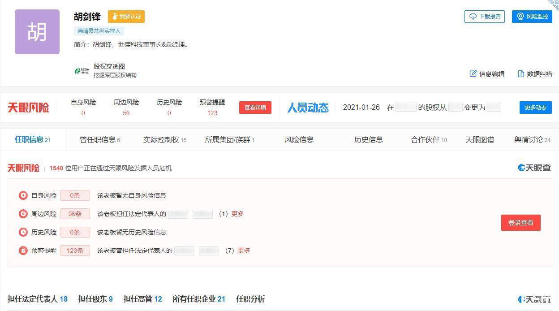
Task: Click the 历史风险 clock icon
Action: 23,232
